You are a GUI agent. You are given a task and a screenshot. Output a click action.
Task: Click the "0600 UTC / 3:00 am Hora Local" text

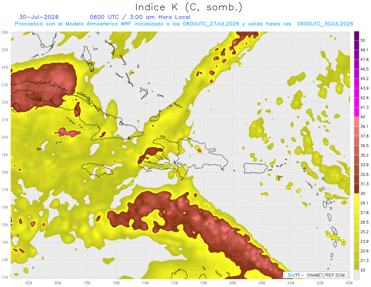tap(140, 17)
